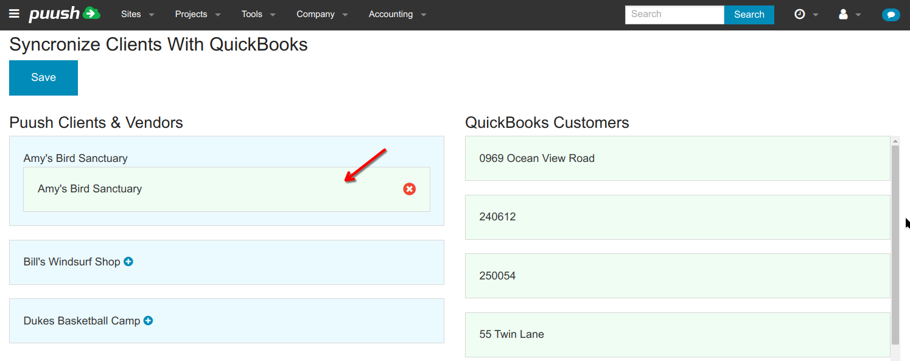Open the clock time tracking menu
Screen dimensions: 910x361
[x=806, y=14]
